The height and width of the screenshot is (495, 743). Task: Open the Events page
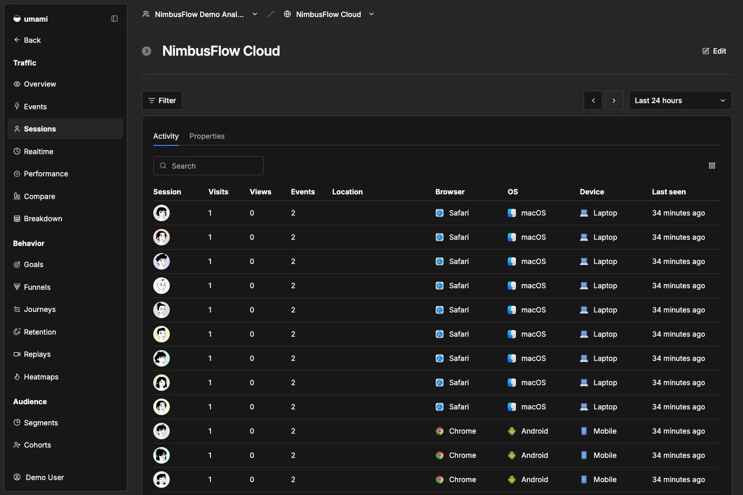coord(66,107)
